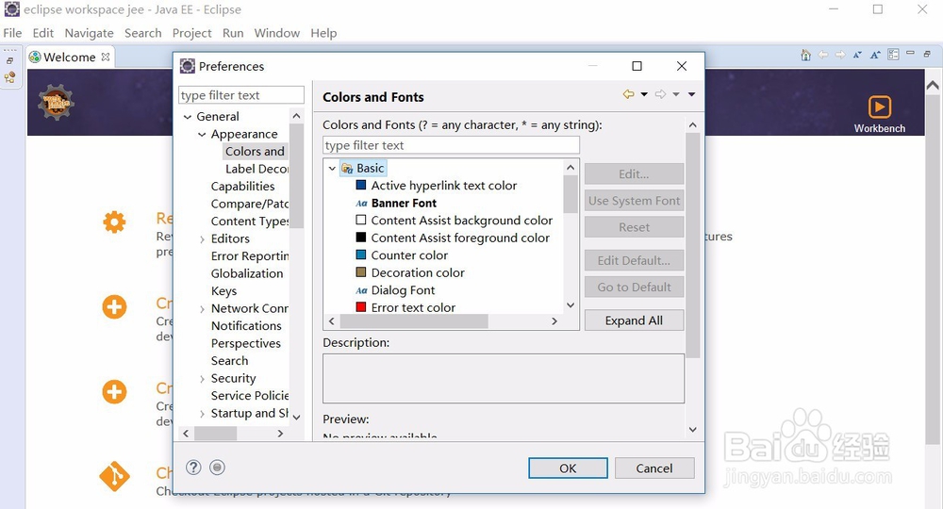Click the Expand All button
The image size is (943, 509).
(634, 320)
